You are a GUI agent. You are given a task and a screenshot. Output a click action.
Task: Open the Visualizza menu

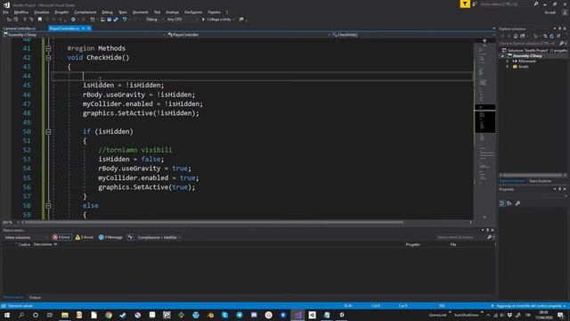(42, 12)
